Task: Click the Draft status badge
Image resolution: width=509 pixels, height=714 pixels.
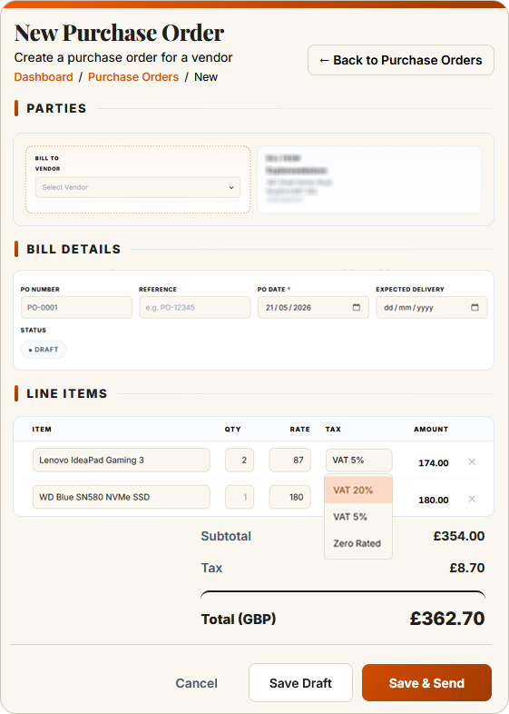Action: pyautogui.click(x=44, y=350)
